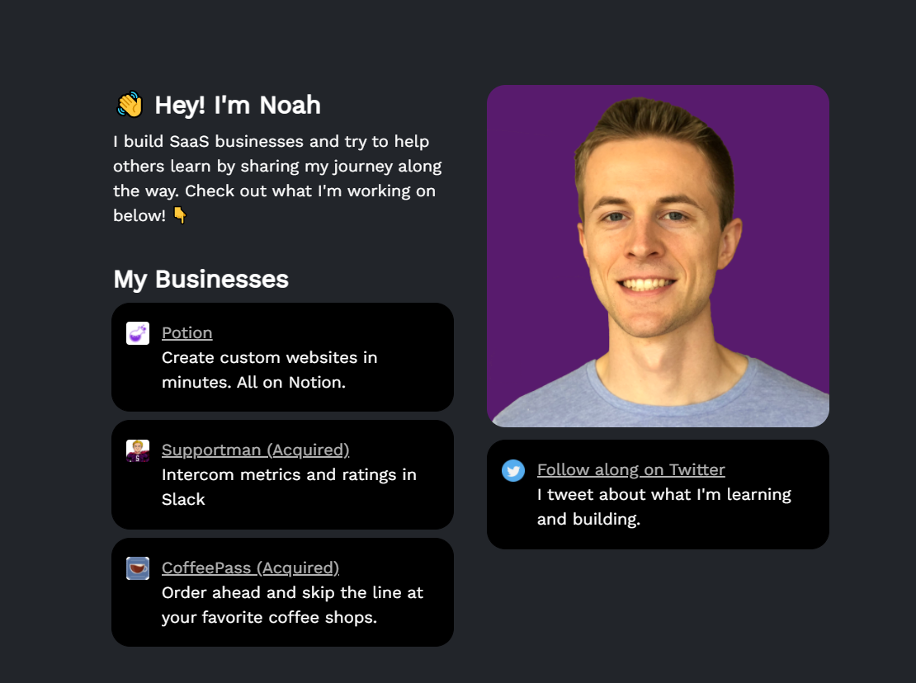
Task: Click the CoffeePass coffee cup icon
Action: 138,568
